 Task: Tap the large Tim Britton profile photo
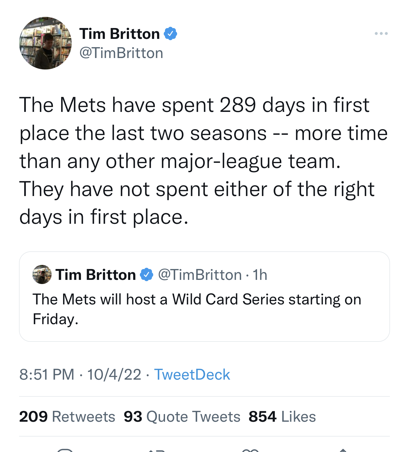tap(45, 43)
